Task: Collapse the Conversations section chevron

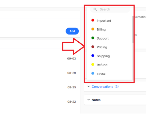Action: (x=88, y=86)
